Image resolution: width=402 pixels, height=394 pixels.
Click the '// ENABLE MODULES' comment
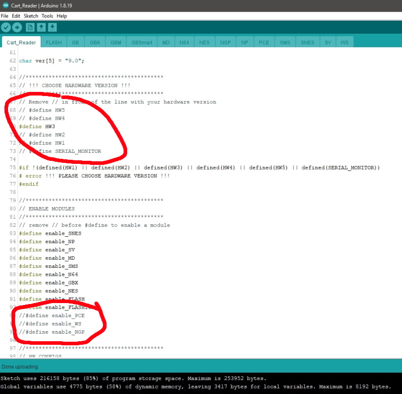[47, 209]
